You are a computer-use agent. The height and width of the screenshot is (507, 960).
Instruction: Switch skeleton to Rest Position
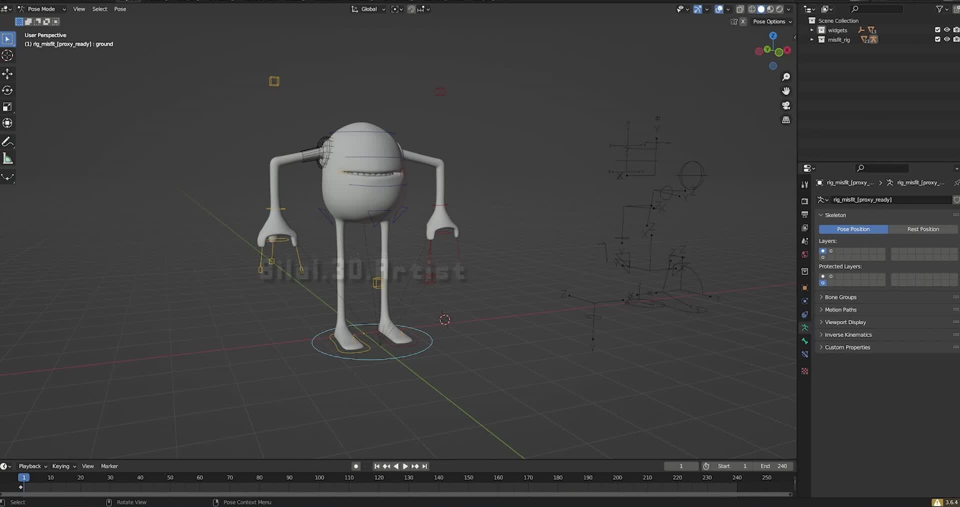(x=923, y=229)
